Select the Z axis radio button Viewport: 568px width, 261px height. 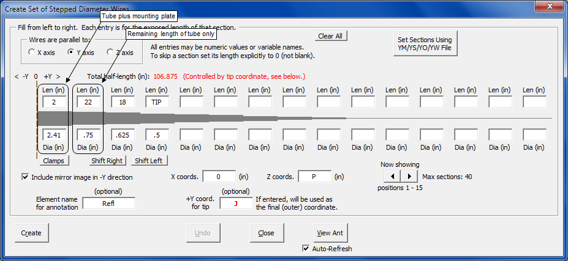(110, 53)
